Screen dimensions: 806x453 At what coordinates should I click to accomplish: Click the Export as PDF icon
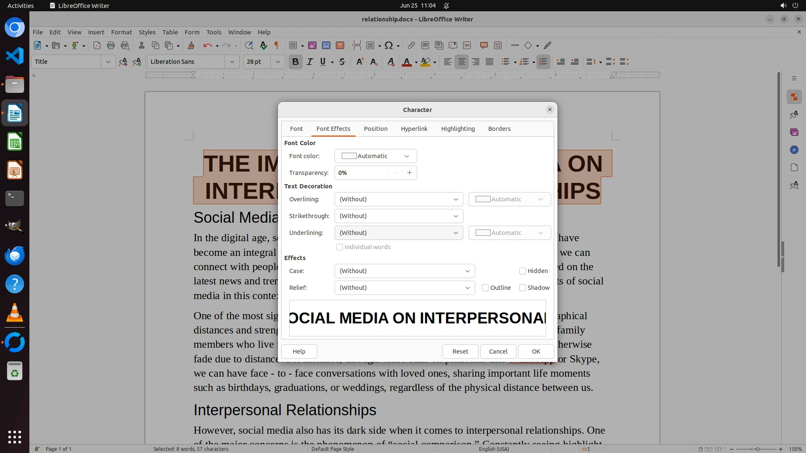[97, 45]
